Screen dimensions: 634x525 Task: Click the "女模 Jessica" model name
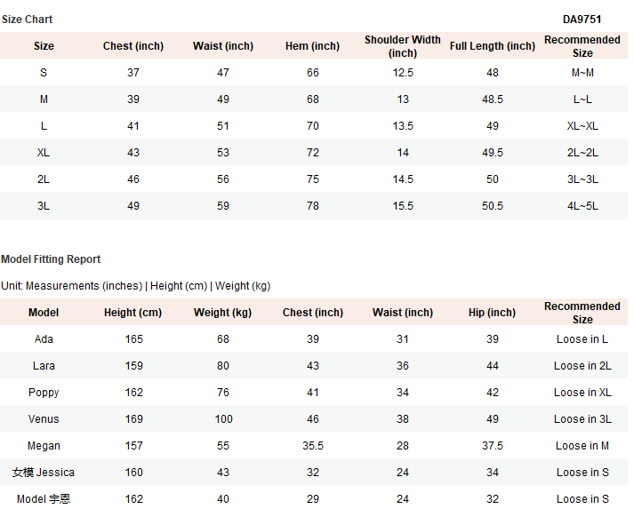(44, 473)
